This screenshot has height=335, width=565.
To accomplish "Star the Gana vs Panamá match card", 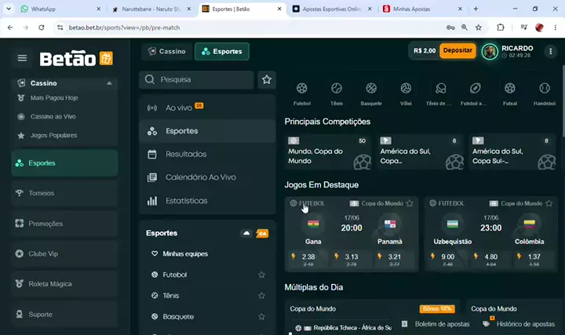I will pyautogui.click(x=410, y=203).
